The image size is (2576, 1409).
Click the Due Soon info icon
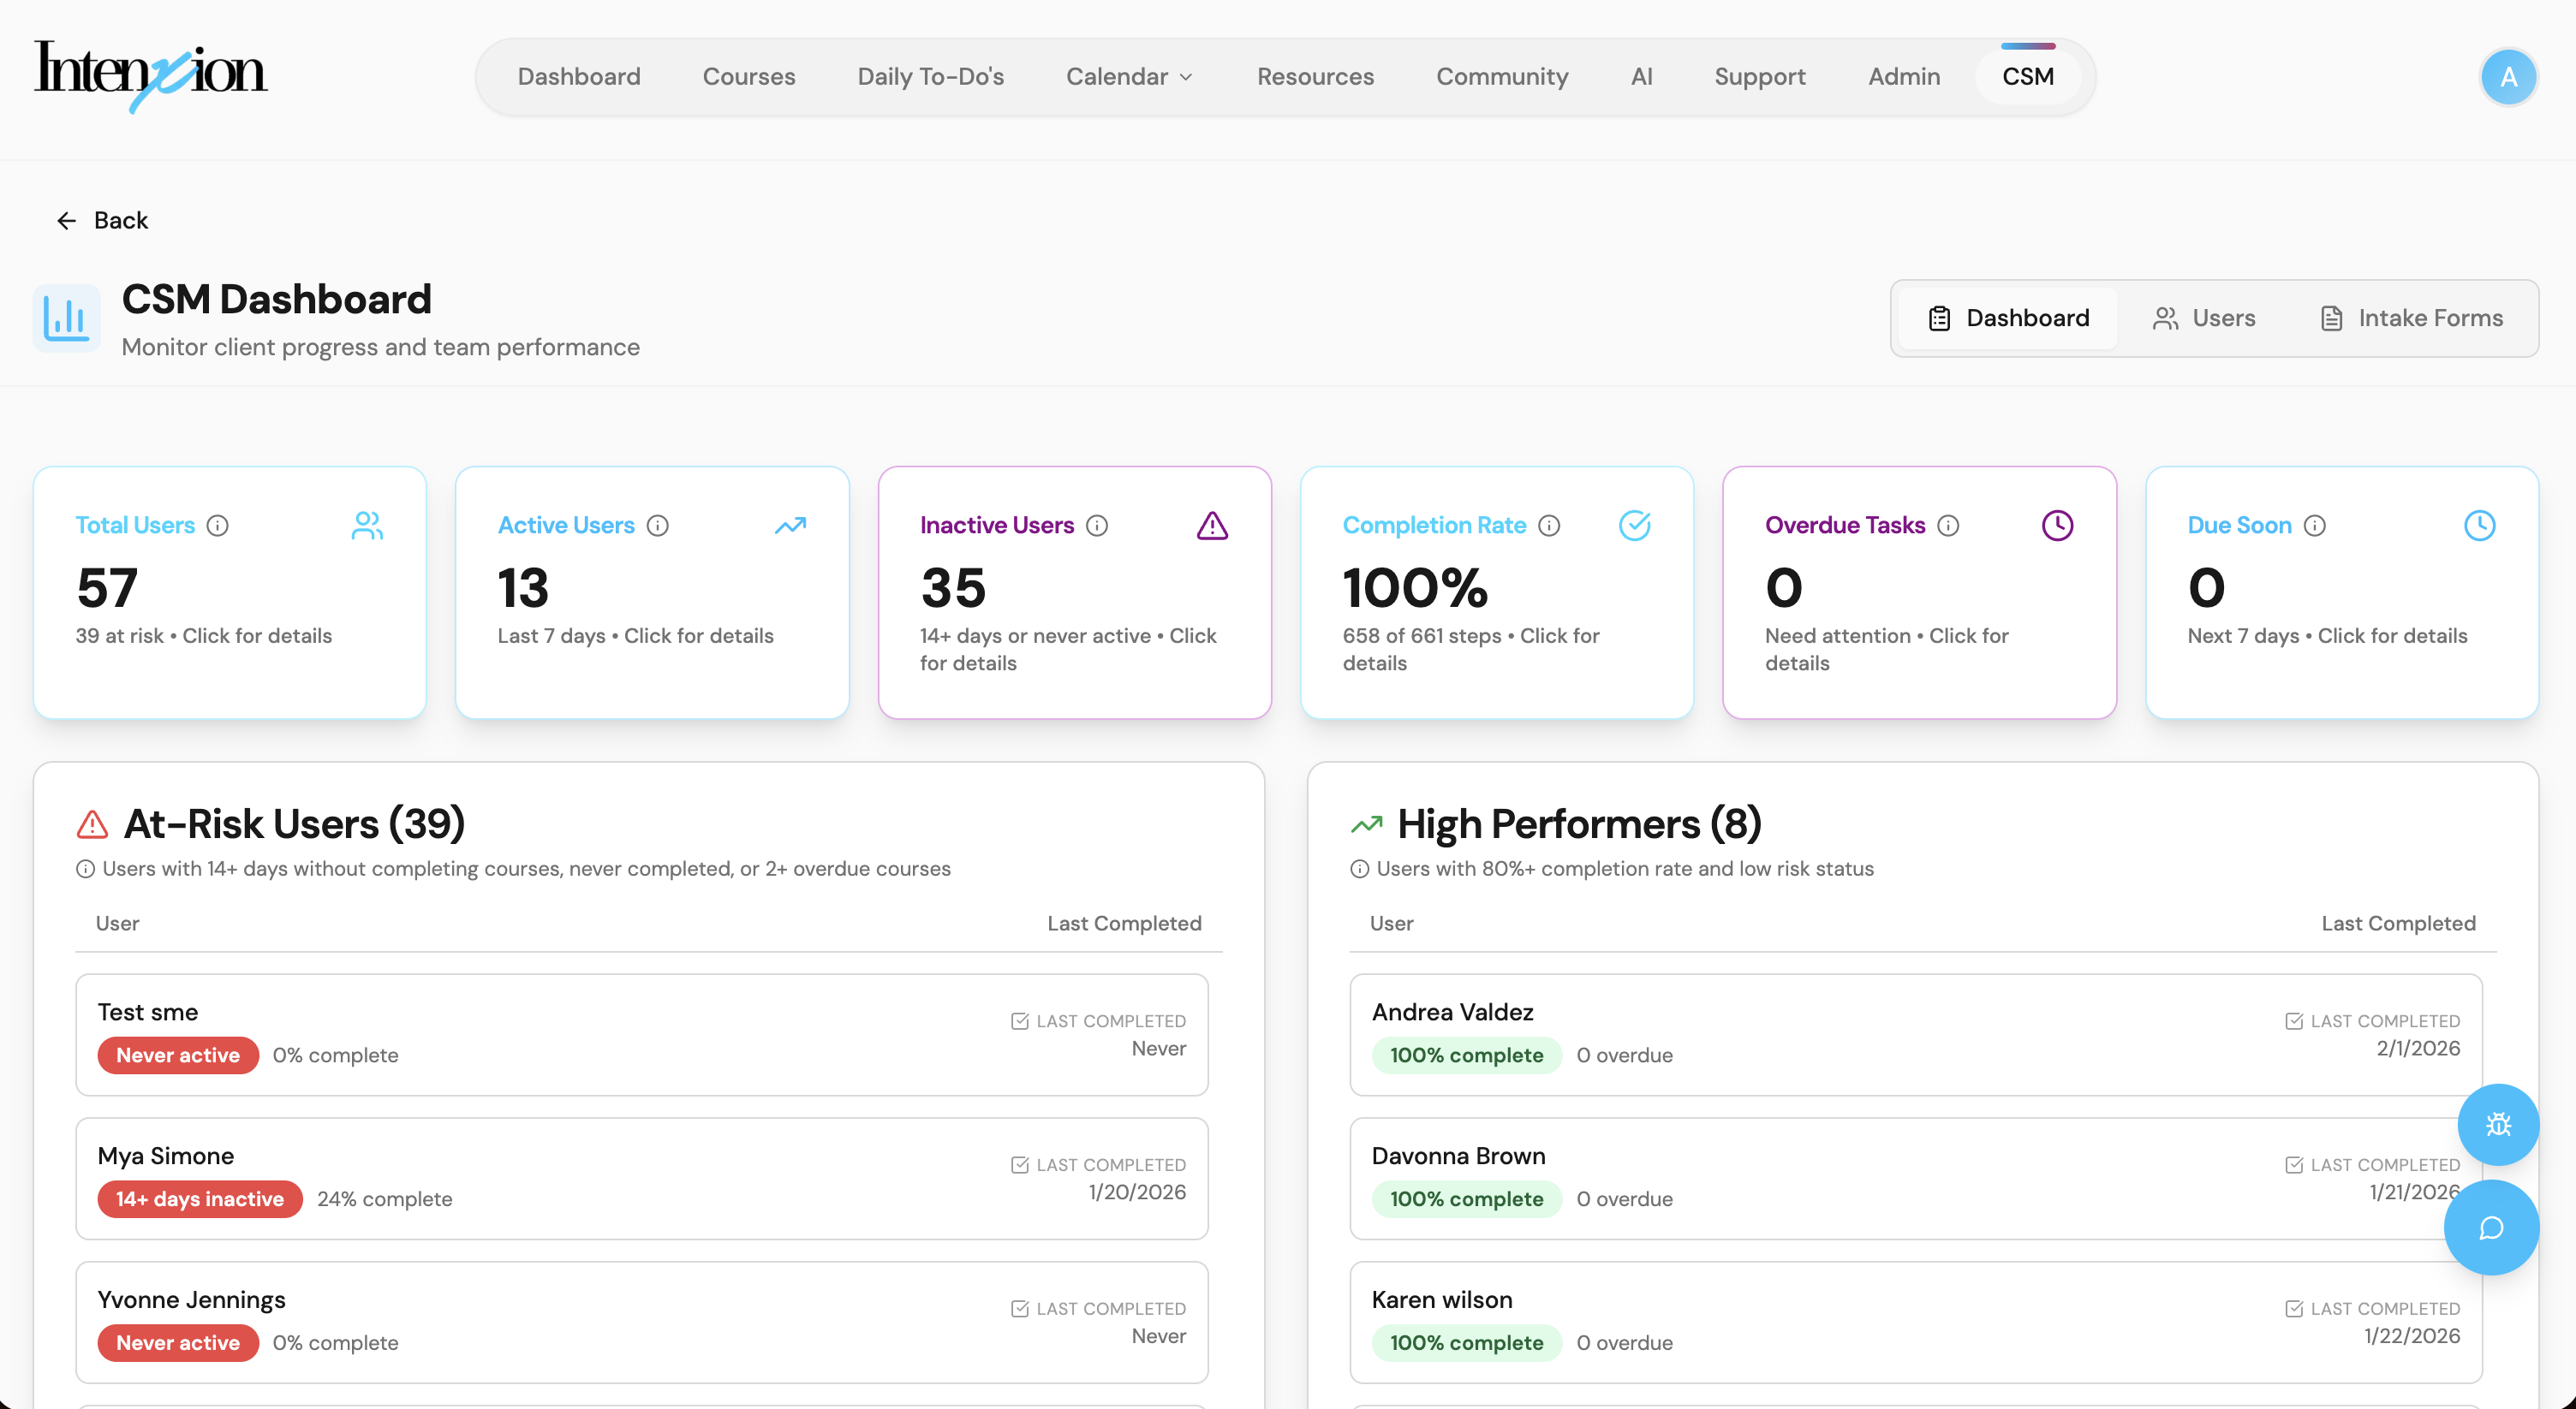tap(2314, 526)
